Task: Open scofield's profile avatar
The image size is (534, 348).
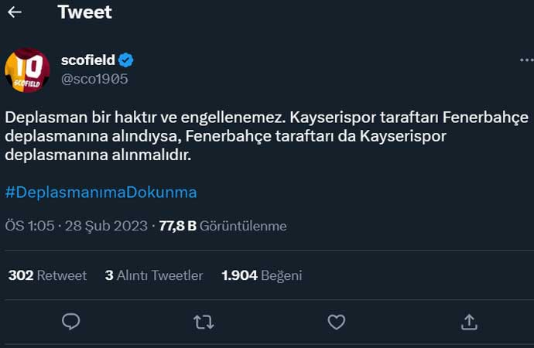Action: pyautogui.click(x=28, y=70)
